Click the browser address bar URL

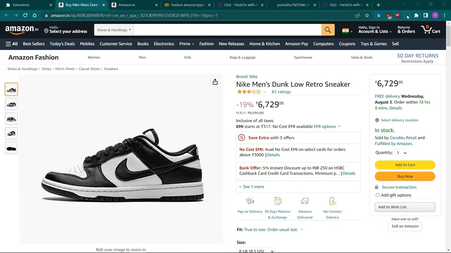pyautogui.click(x=134, y=15)
